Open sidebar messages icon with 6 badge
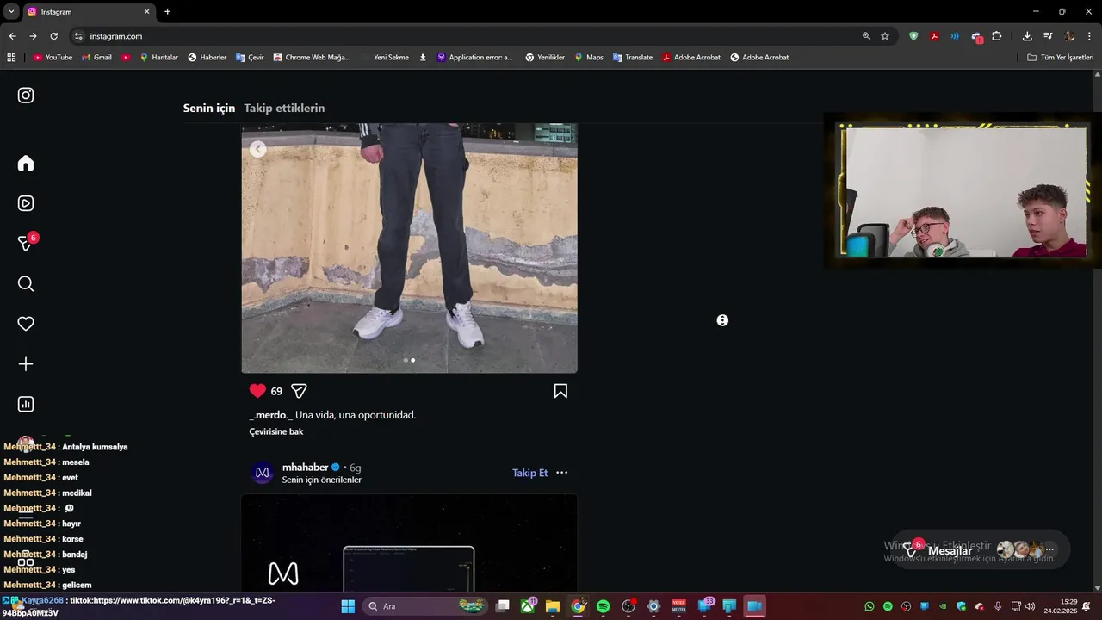Viewport: 1102px width, 620px height. pos(27,243)
